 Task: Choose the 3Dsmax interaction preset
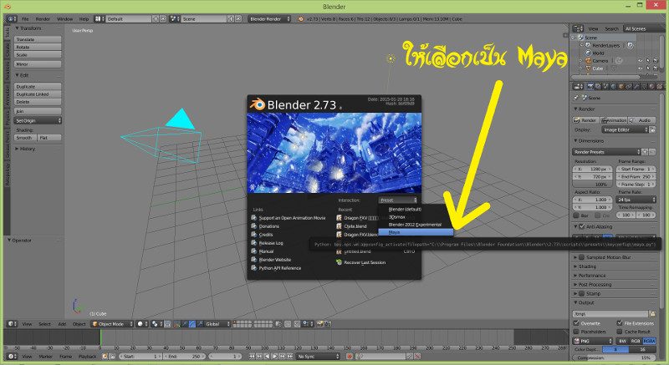(x=397, y=217)
